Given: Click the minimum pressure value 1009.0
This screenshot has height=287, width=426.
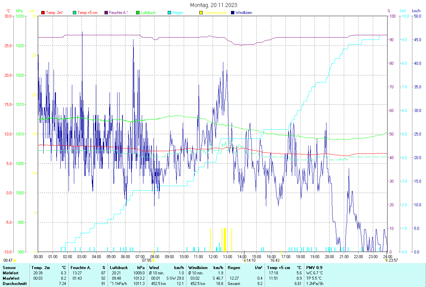Looking at the screenshot, I should [139, 273].
